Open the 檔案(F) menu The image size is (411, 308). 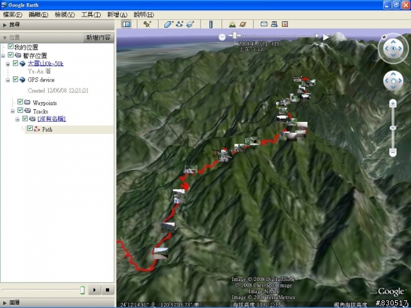click(x=13, y=15)
